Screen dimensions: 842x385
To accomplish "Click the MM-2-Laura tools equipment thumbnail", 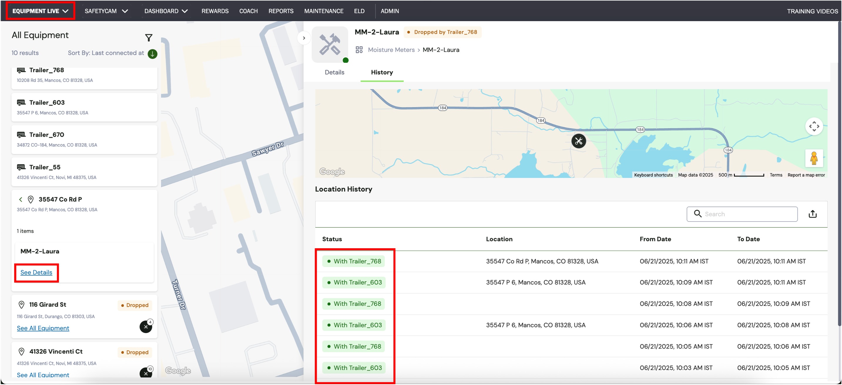I will click(330, 44).
